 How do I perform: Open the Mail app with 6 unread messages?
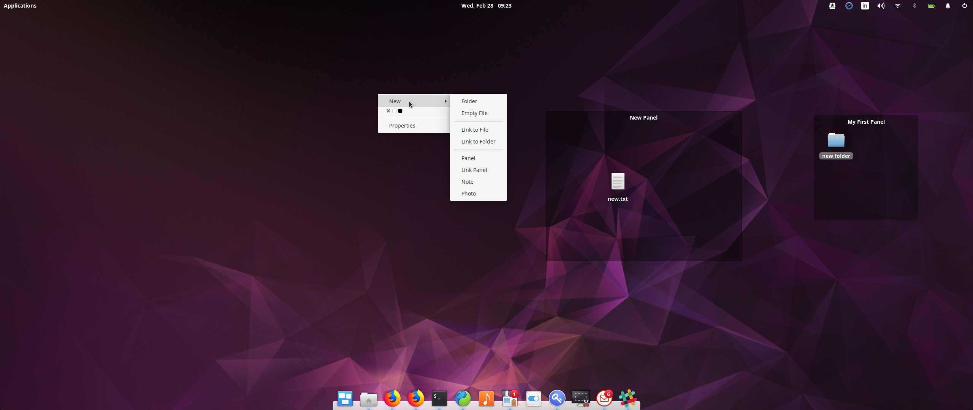click(x=604, y=399)
